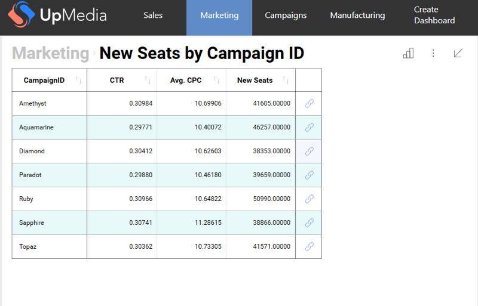Click the link icon in Amethyst row
478x306 pixels.
pos(310,103)
